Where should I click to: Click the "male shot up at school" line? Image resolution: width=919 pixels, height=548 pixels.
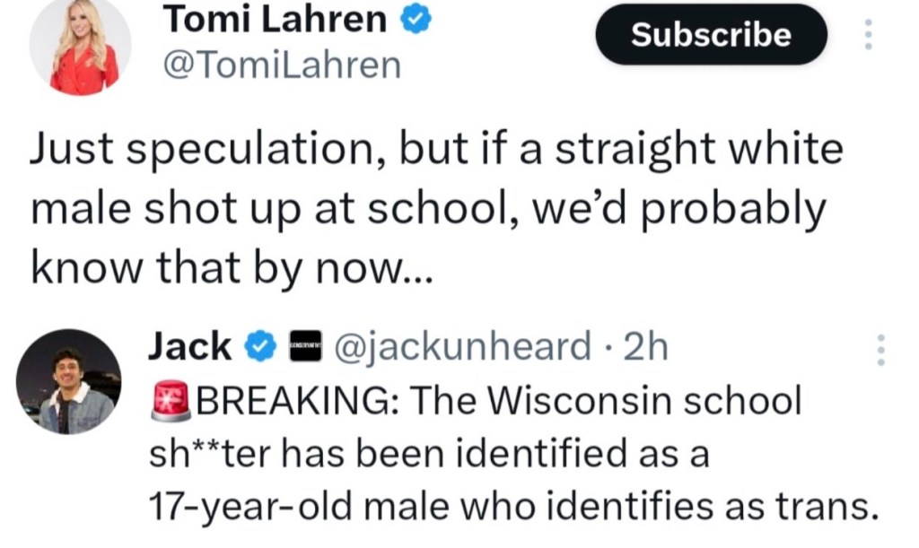coord(426,209)
